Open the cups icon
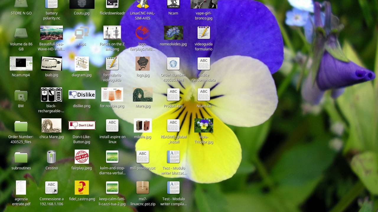The width and height of the screenshot is (378, 212). coord(82,33)
